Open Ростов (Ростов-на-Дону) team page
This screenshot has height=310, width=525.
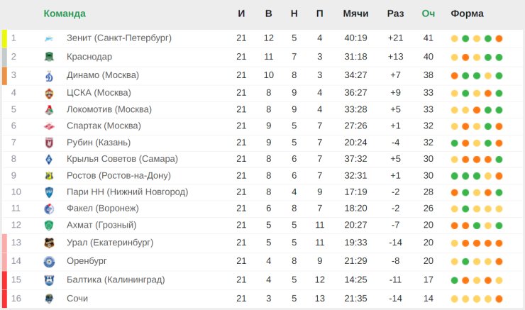118,175
